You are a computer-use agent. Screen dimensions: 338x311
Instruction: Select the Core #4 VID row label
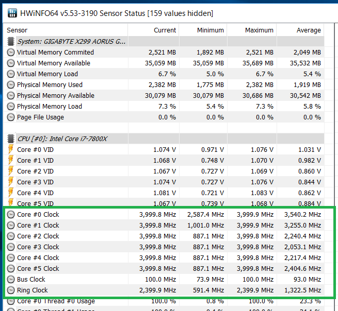36,193
